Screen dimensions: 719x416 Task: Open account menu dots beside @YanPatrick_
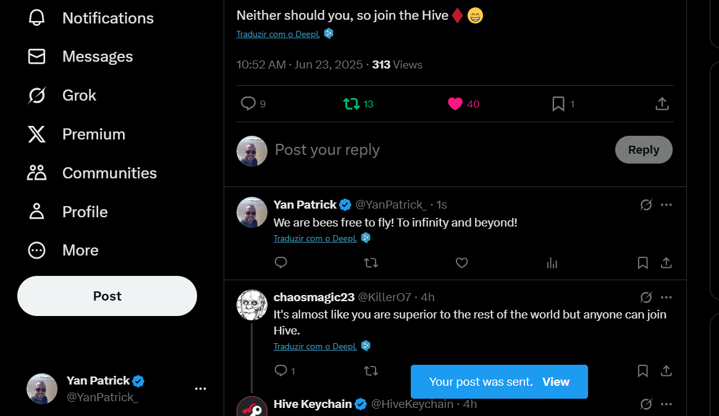tap(200, 388)
